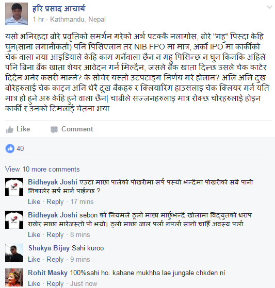Screen dimensions: 275x288
Task: Reply to Shakya Bijay's comment
Action: (x=55, y=259)
